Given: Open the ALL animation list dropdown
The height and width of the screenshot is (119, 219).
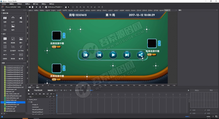Looking at the screenshot, I should 38,97.
